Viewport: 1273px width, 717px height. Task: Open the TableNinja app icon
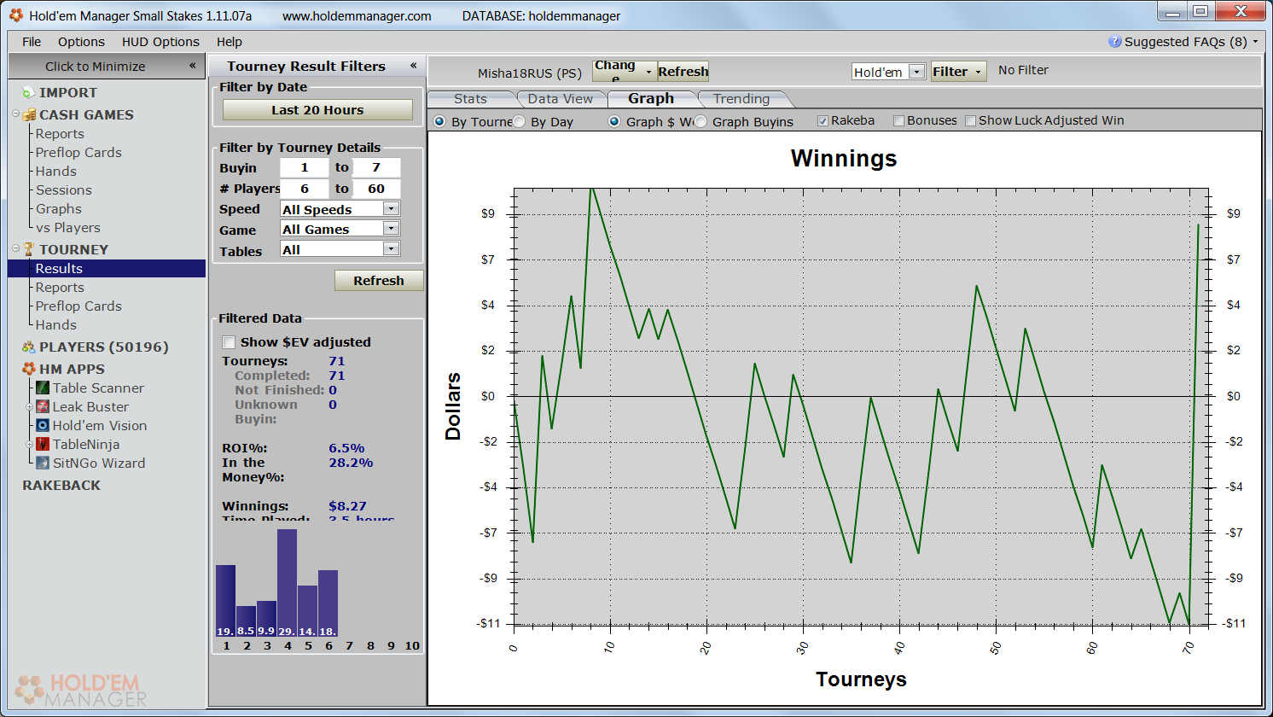[x=43, y=444]
